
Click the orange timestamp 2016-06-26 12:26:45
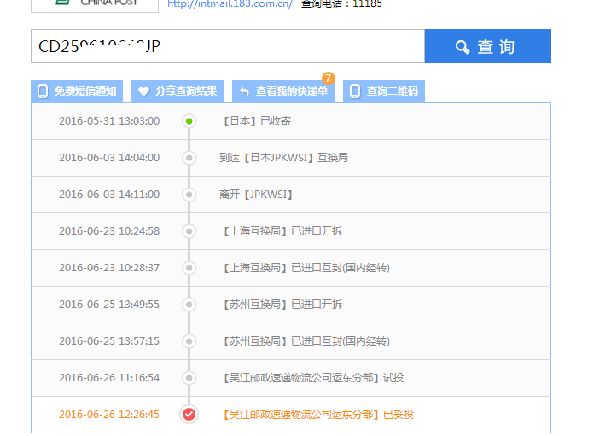tap(109, 415)
